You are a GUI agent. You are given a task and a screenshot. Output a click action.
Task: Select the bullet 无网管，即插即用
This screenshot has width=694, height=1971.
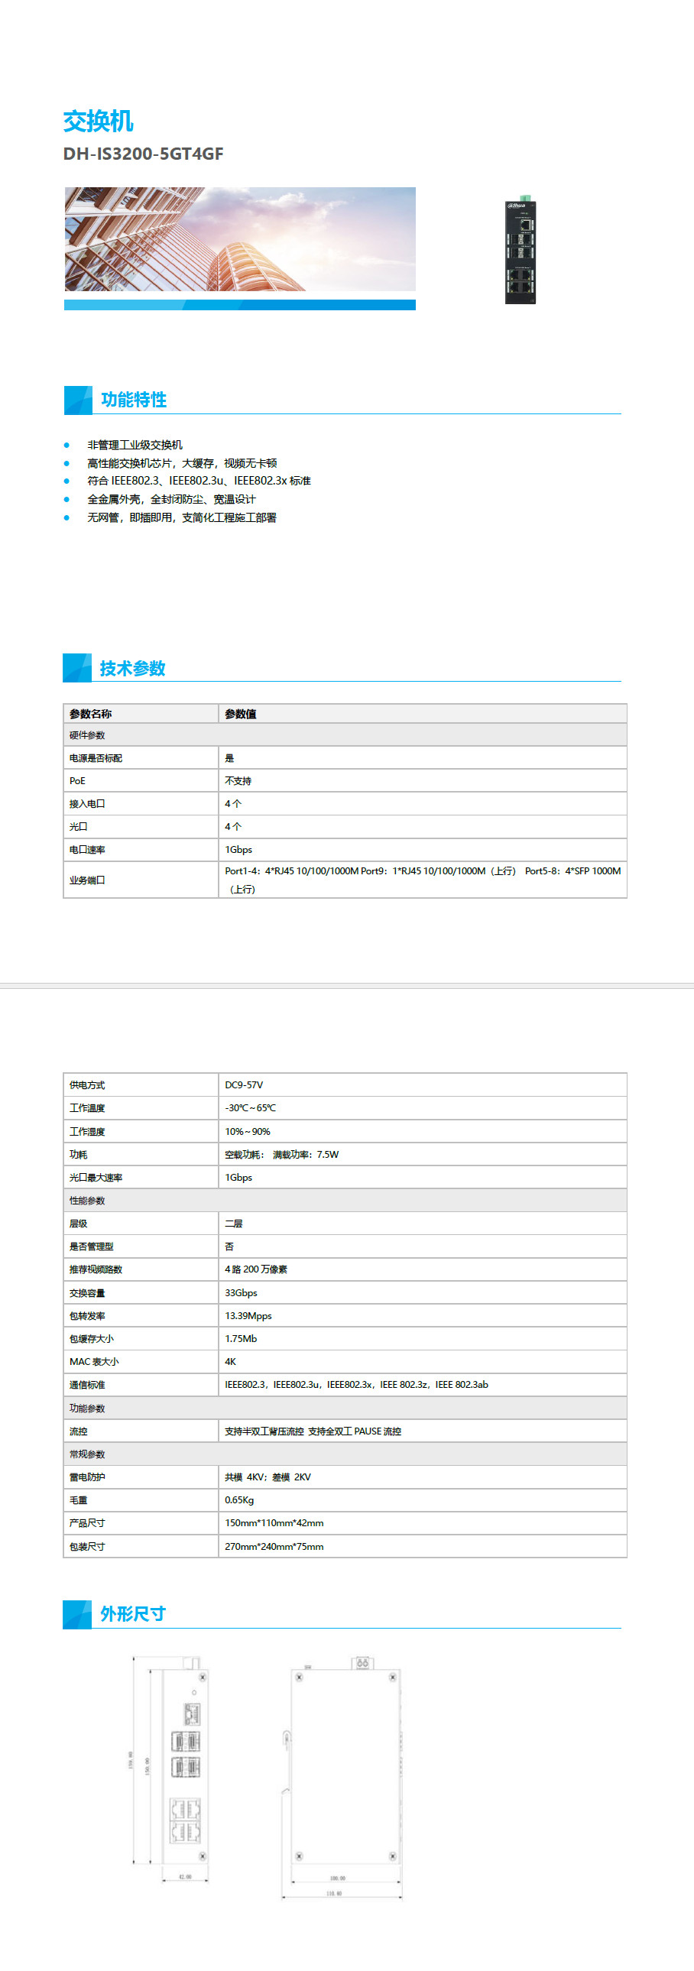tap(182, 517)
